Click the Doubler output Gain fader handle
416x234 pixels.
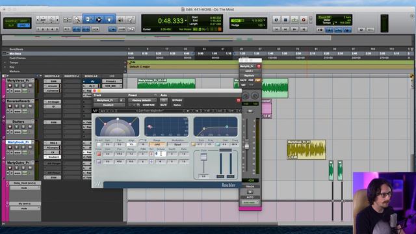203,157
